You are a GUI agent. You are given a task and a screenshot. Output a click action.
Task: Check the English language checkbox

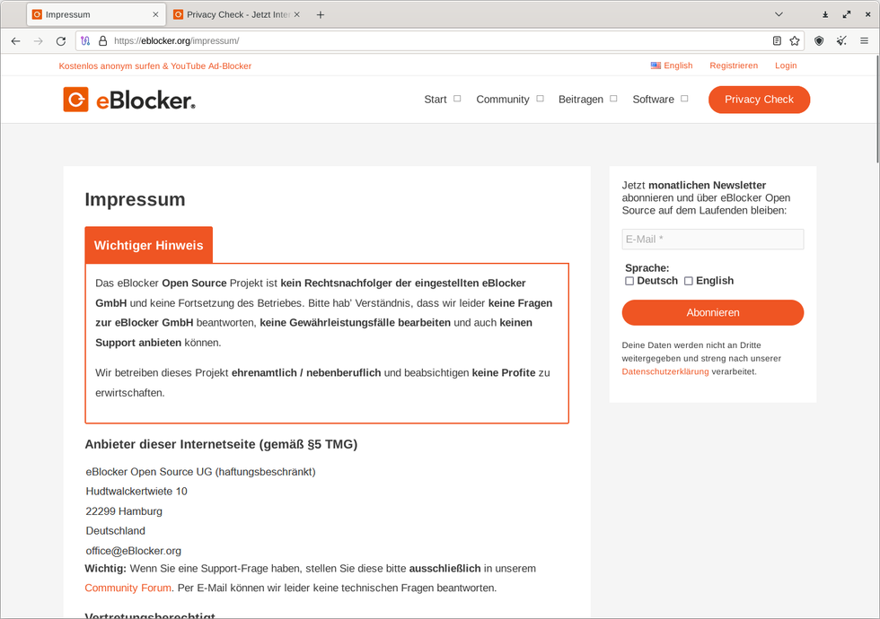pyautogui.click(x=688, y=281)
